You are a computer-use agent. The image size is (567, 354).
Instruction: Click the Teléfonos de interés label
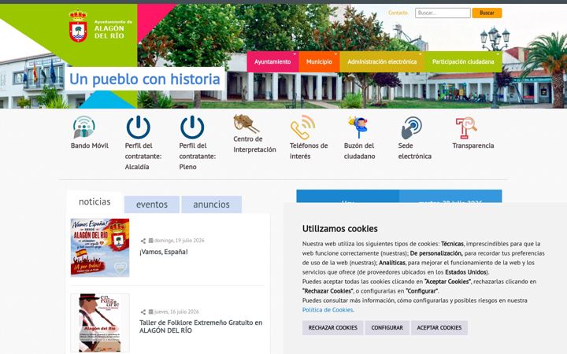[309, 151]
